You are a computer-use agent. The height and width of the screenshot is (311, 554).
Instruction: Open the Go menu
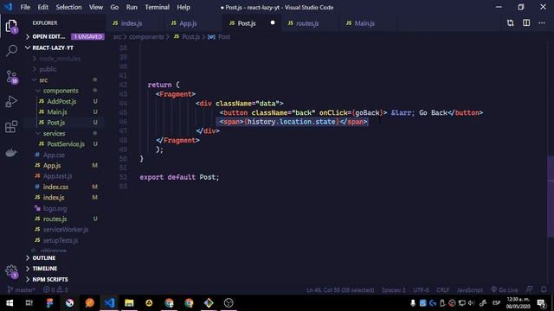click(114, 7)
